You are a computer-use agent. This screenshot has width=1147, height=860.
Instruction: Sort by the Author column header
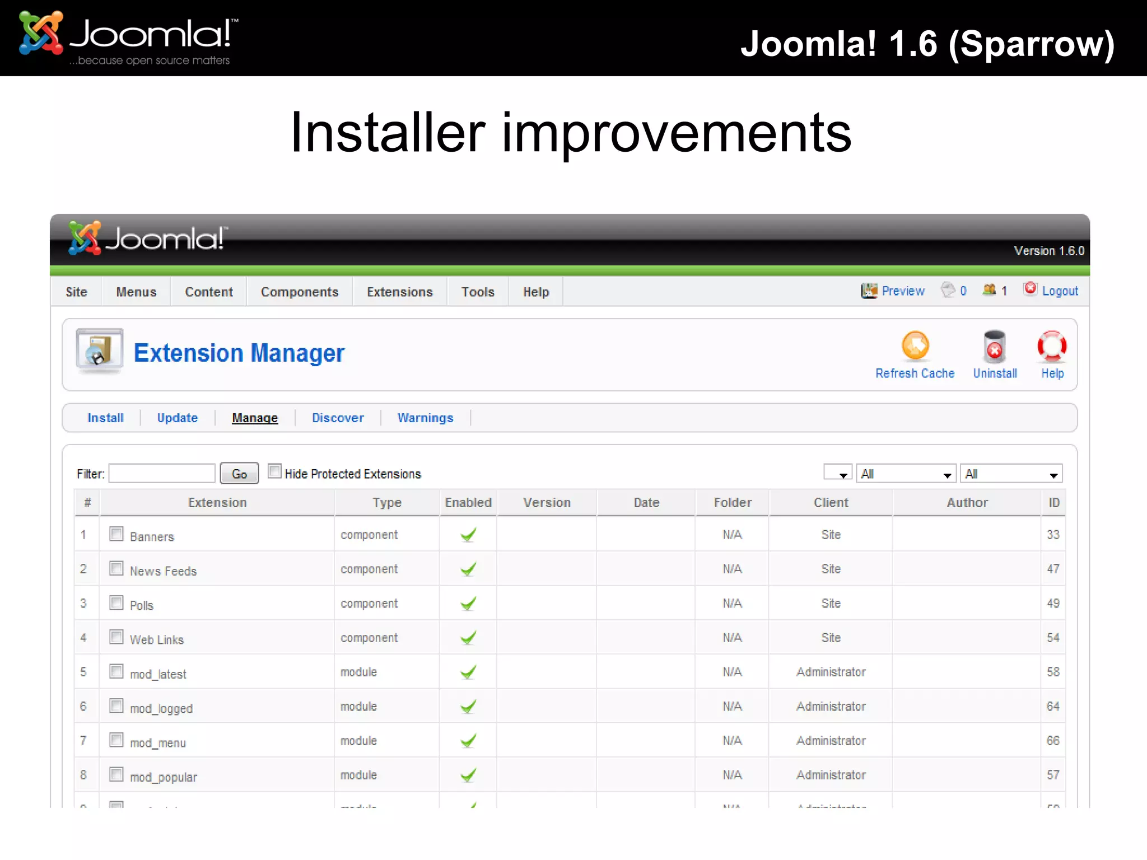click(967, 502)
